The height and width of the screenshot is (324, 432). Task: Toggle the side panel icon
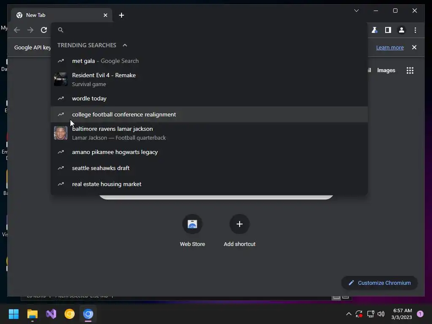click(388, 30)
